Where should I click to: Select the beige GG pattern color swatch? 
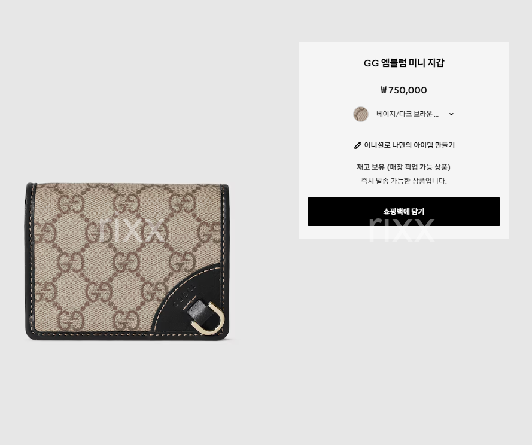pyautogui.click(x=361, y=114)
